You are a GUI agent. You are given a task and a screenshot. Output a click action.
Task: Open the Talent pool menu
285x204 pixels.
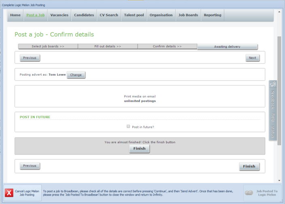[x=134, y=15]
